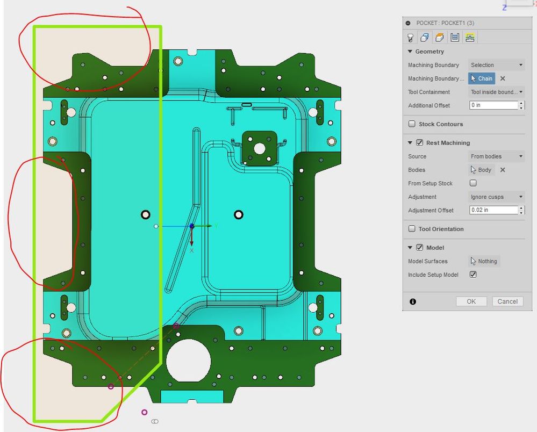The width and height of the screenshot is (537, 432).
Task: Open Machining Boundary Selection dropdown
Action: point(496,65)
